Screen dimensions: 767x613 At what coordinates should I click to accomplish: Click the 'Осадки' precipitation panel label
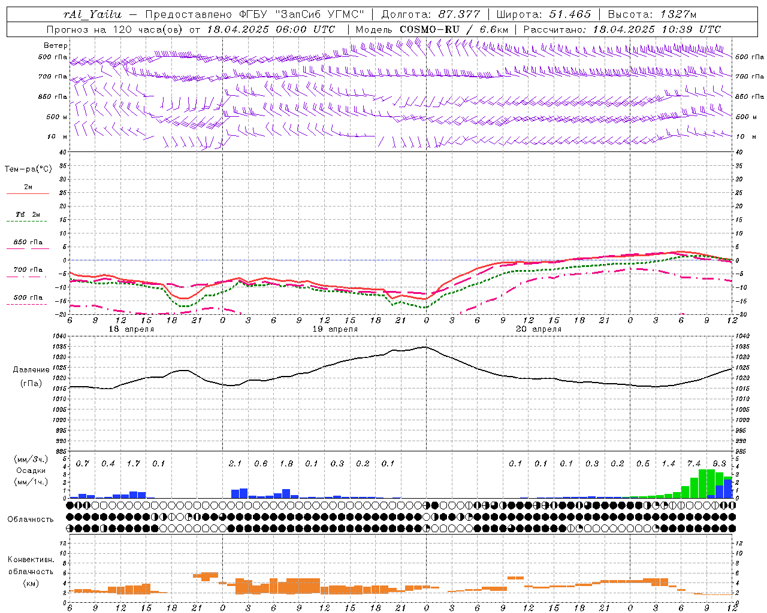(x=31, y=471)
